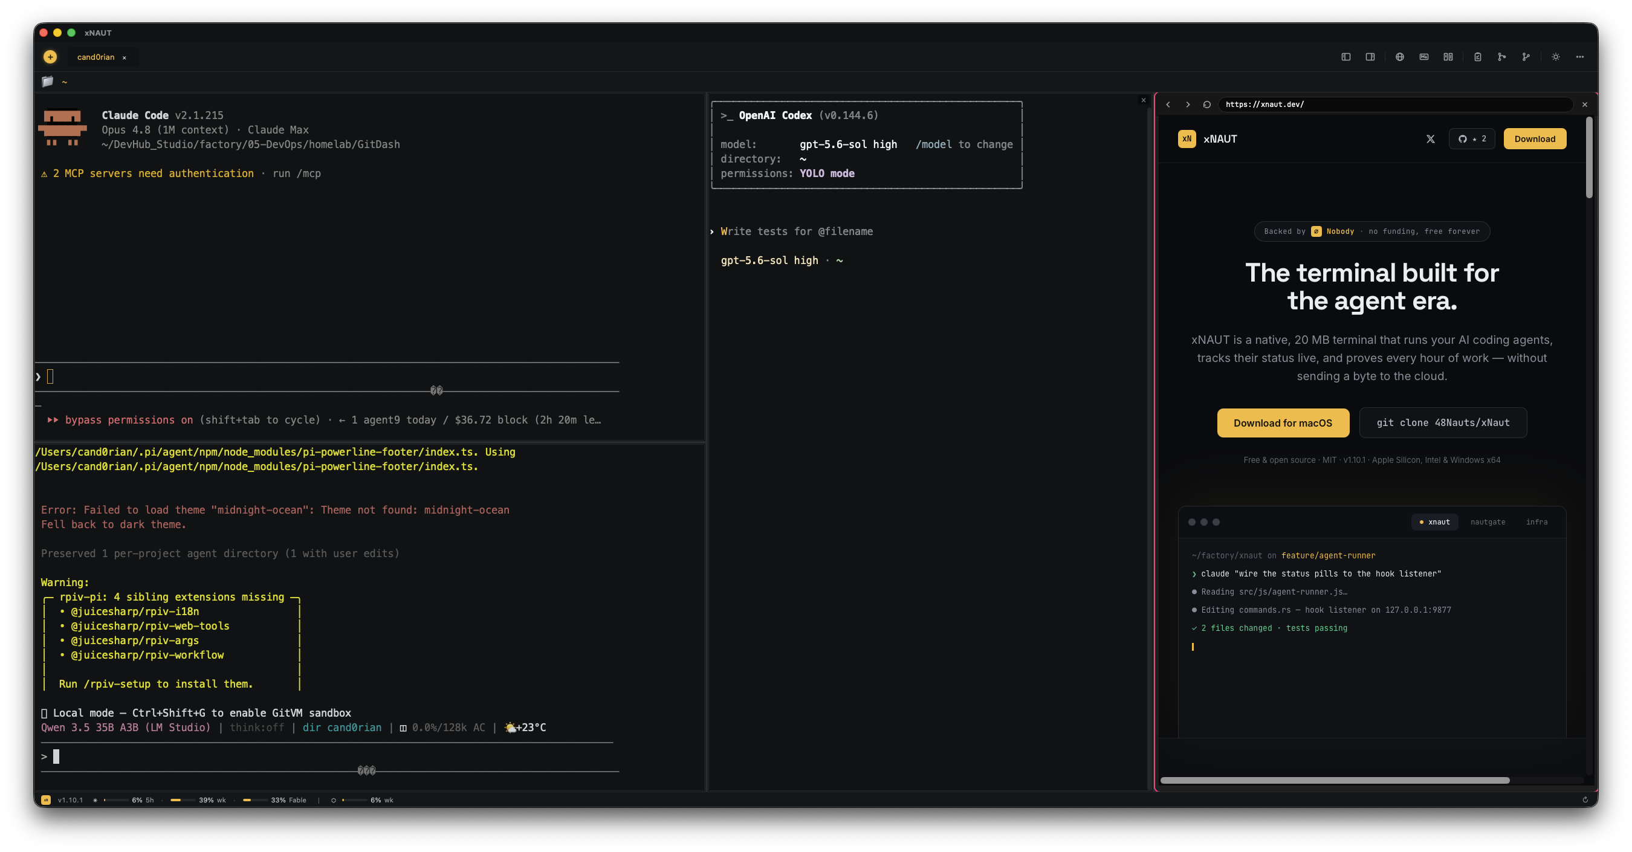
Task: Toggle the sun theme icon
Action: (x=1555, y=57)
